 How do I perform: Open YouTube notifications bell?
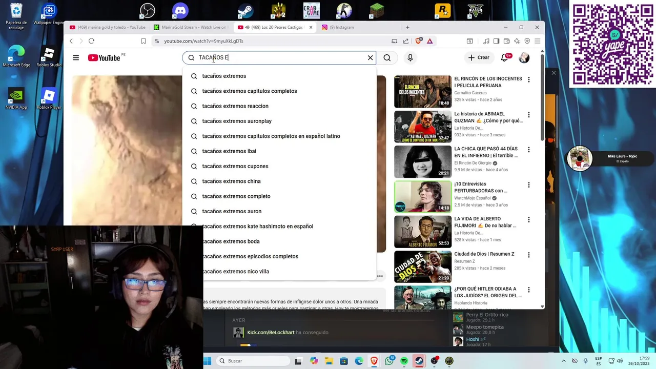pyautogui.click(x=505, y=57)
